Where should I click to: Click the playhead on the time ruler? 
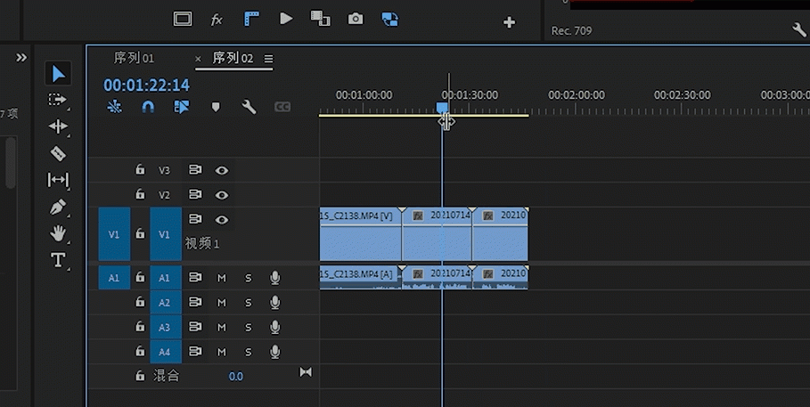point(442,108)
